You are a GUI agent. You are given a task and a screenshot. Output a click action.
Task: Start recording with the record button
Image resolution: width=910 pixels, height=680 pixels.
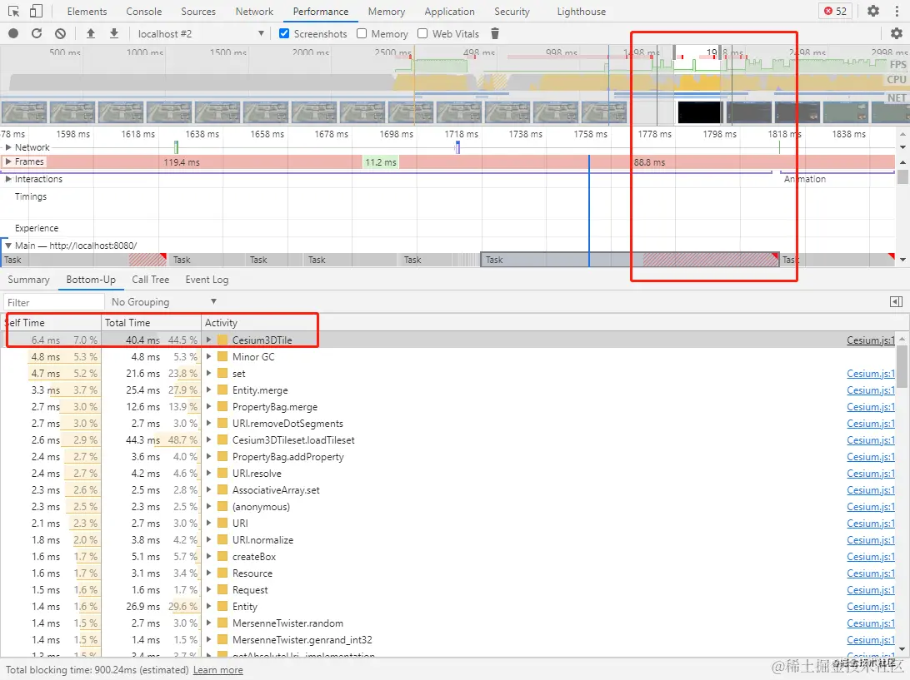click(x=13, y=33)
